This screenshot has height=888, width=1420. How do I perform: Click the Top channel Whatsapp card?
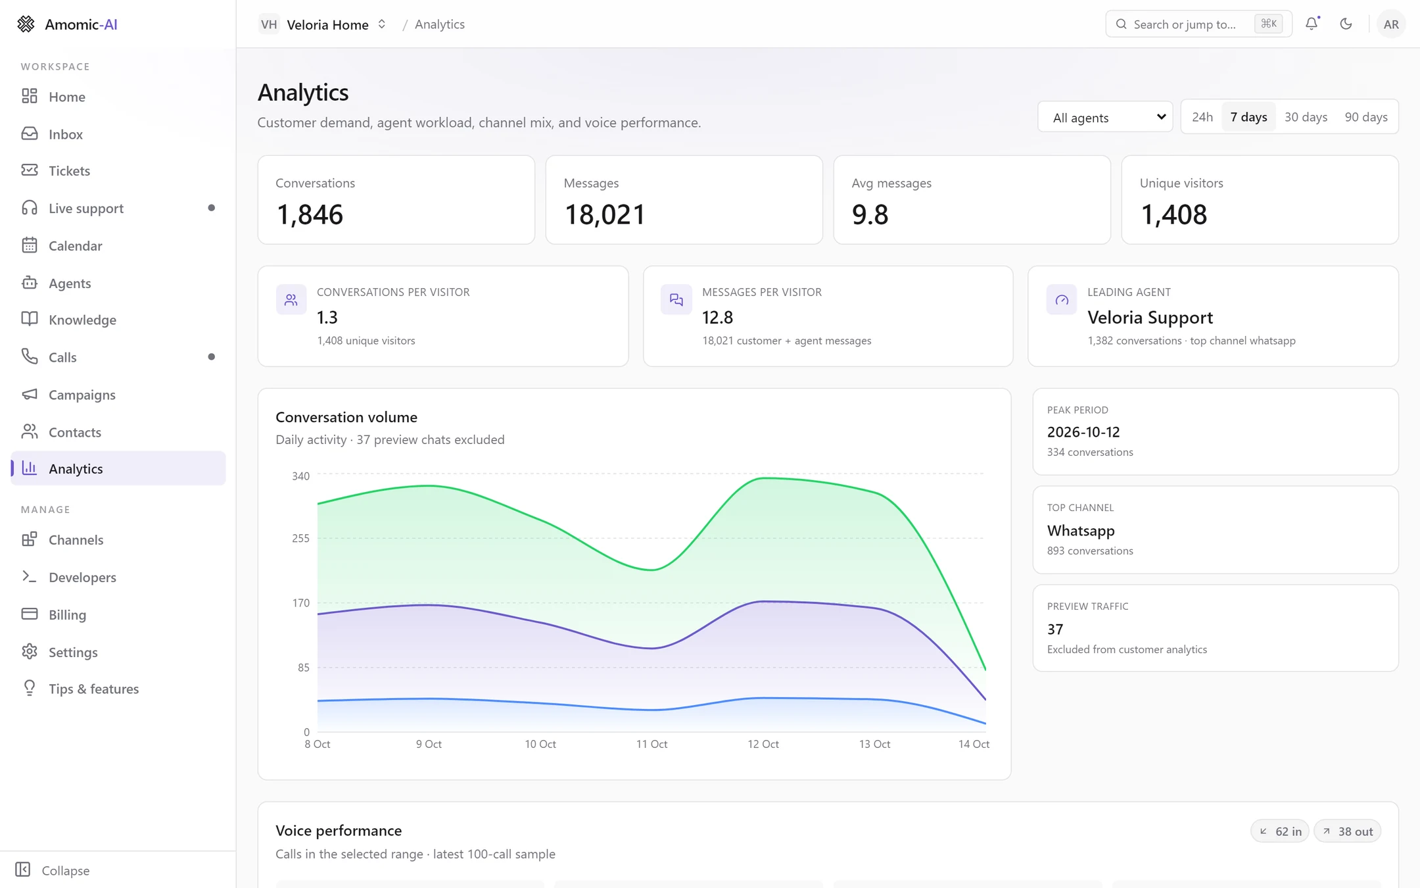click(x=1216, y=530)
